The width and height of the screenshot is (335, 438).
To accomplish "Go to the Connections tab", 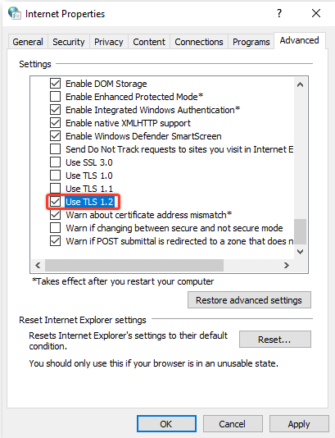I will click(199, 42).
